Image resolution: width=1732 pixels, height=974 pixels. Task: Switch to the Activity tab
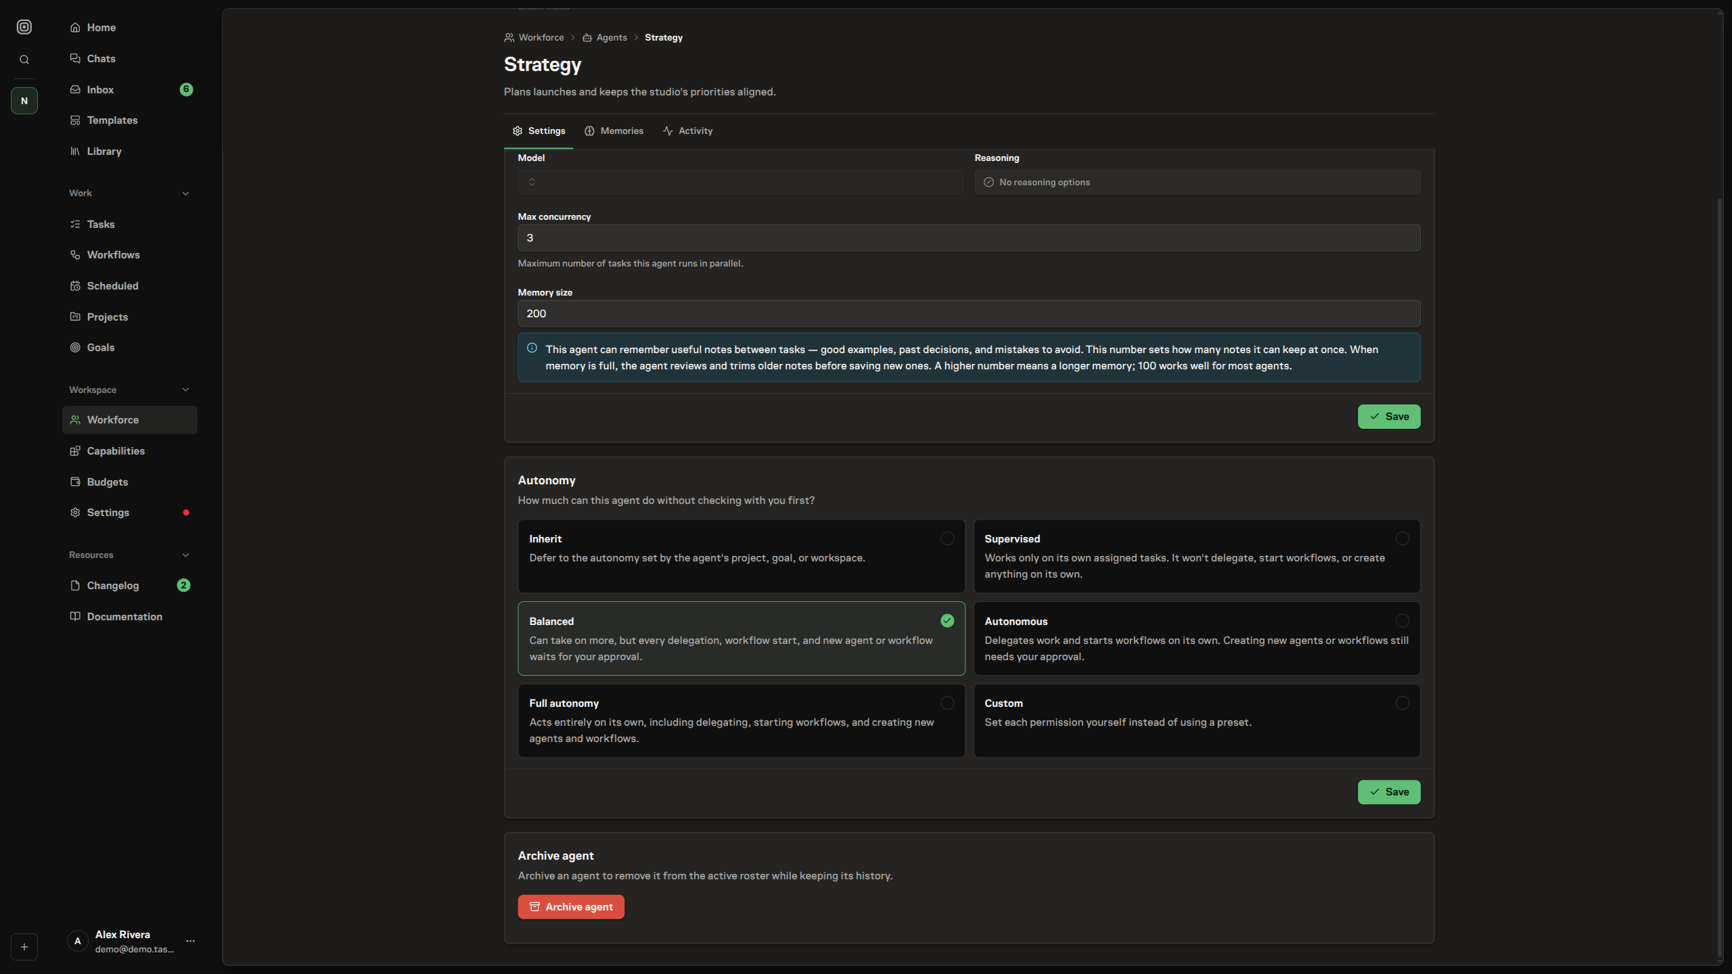click(687, 131)
